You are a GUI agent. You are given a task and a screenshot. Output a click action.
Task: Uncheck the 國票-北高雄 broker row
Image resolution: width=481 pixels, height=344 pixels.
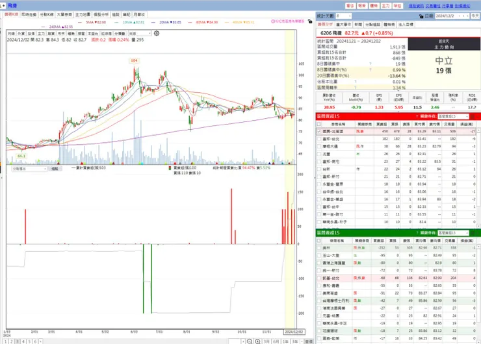tap(319, 131)
